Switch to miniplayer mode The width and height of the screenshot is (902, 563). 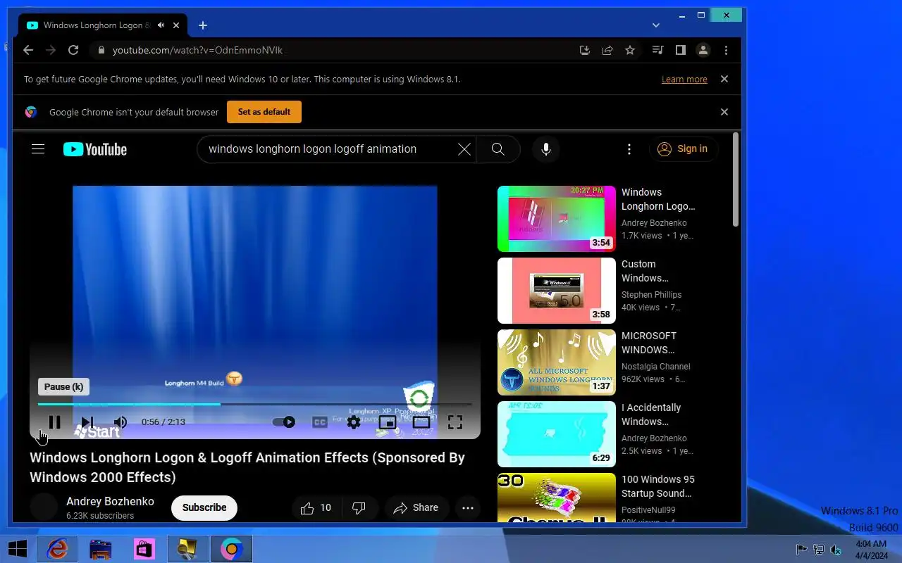pos(388,422)
